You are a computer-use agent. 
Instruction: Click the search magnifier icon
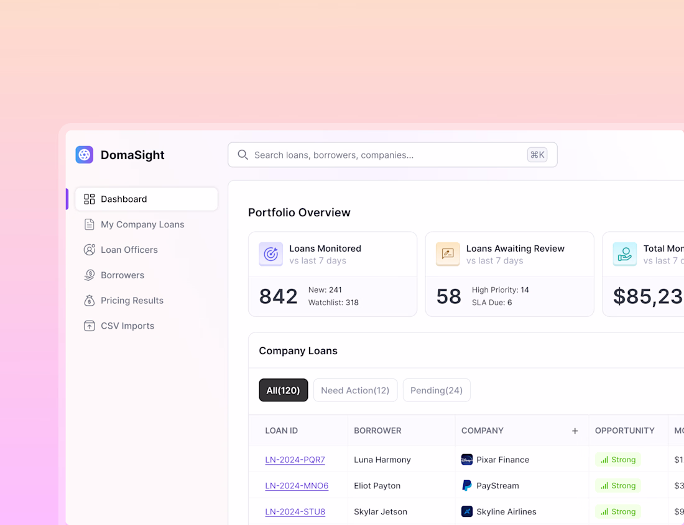[x=243, y=155]
